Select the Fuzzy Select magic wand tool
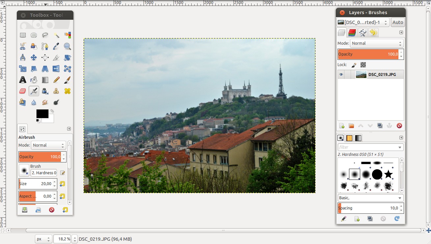This screenshot has height=244, width=431. (56, 35)
